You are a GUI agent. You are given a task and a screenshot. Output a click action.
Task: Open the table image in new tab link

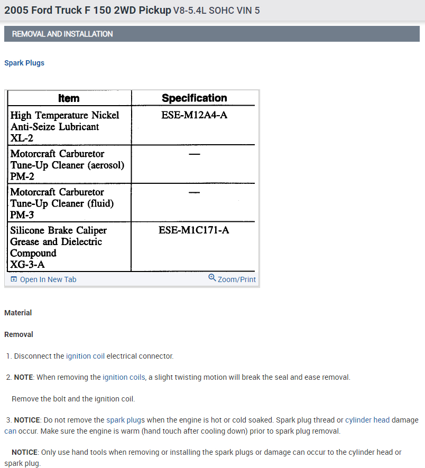(48, 279)
